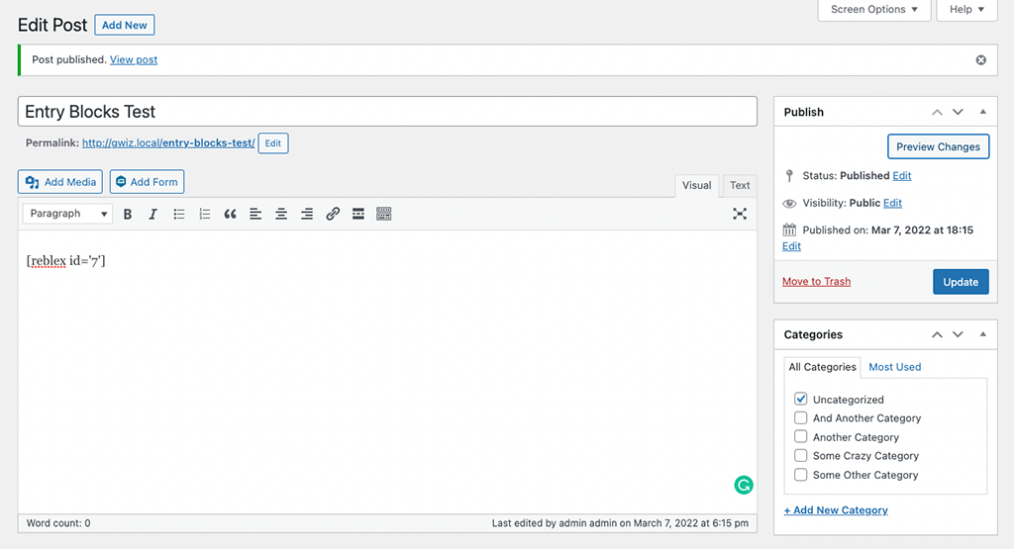
Task: Collapse the Publish panel
Action: [983, 112]
